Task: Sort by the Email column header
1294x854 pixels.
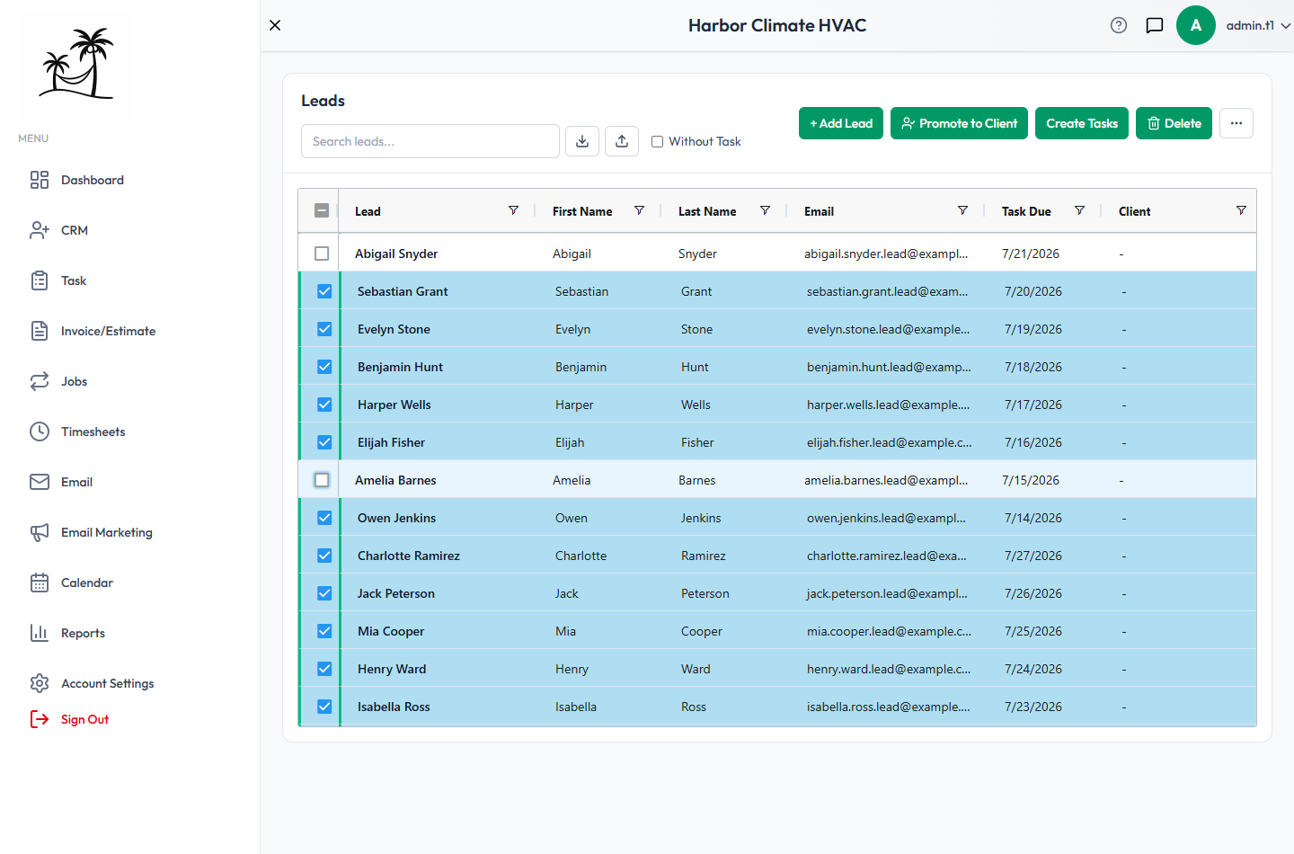Action: pyautogui.click(x=819, y=211)
